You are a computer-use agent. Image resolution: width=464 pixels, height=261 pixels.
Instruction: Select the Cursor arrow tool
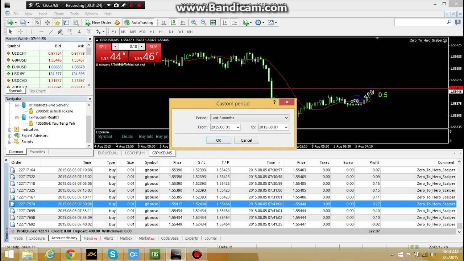pyautogui.click(x=11, y=32)
